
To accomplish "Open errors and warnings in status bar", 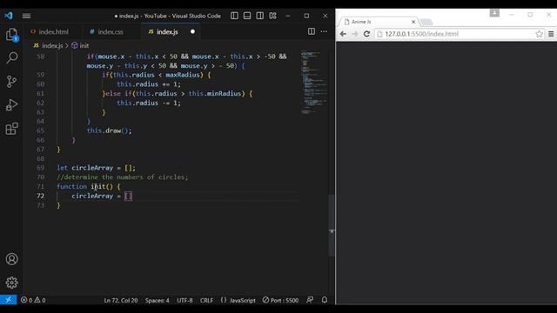I will click(33, 300).
